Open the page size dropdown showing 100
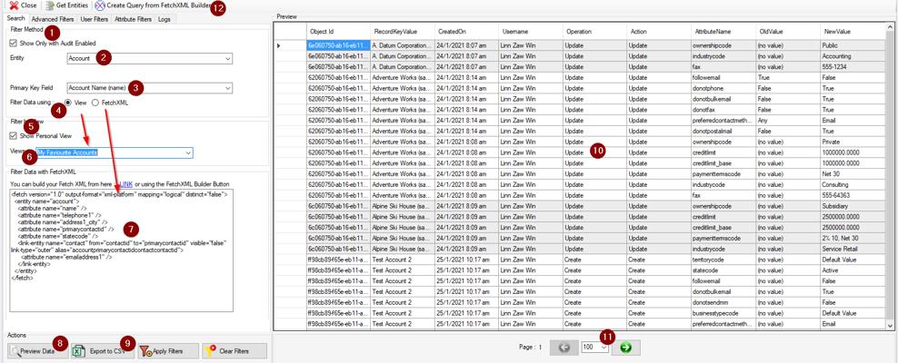Screen dimensions: 898x363 pyautogui.click(x=594, y=348)
